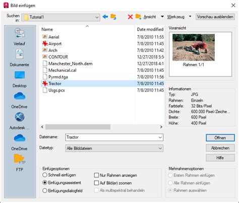Viewport: 239px width, 203px height.
Task: Select the Schnell einfügen radio button
Action: (45, 175)
